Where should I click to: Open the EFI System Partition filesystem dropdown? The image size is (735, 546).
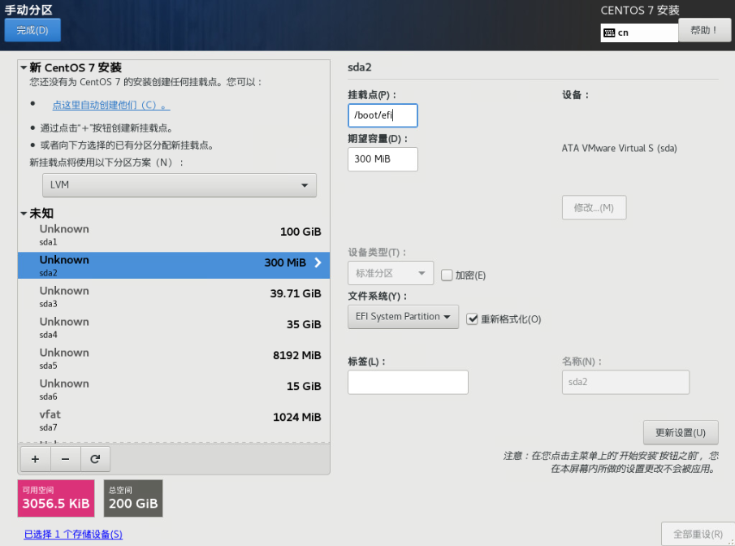[403, 317]
